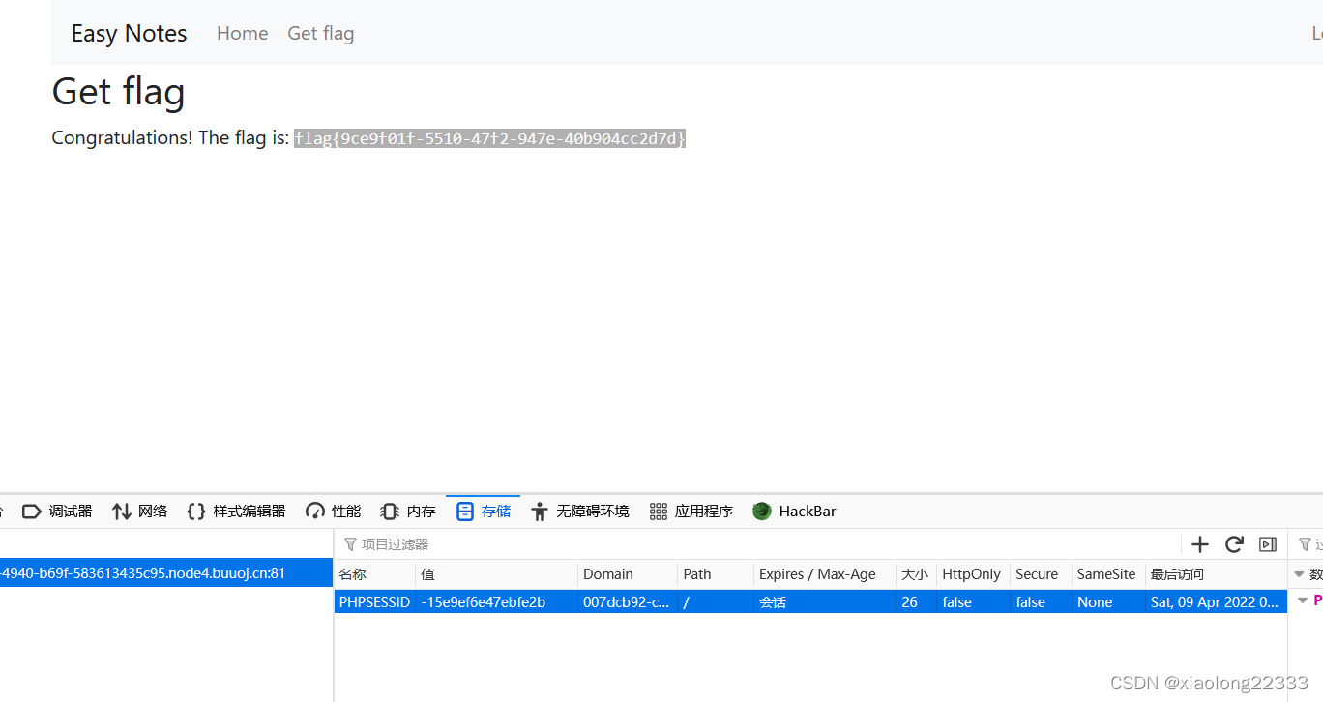Click the Storage database icon
This screenshot has width=1323, height=702.
(x=464, y=512)
